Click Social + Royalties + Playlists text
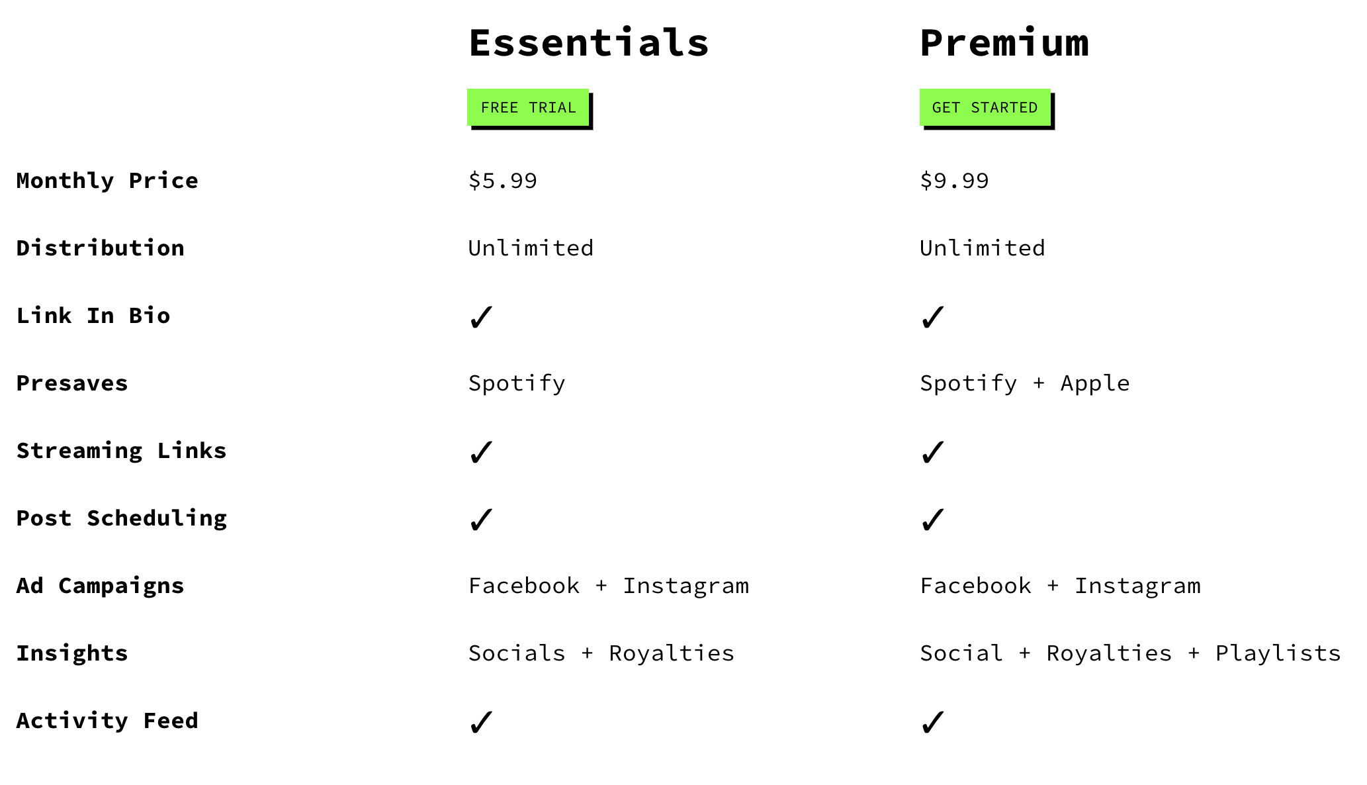Screen dimensions: 1367x785 pos(1130,653)
